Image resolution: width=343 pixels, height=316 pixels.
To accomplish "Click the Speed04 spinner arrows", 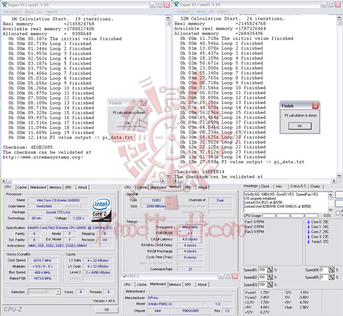I will tap(331, 270).
